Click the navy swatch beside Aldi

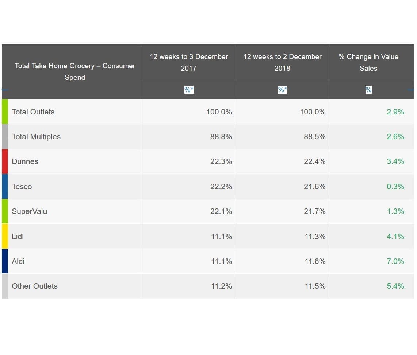(5, 261)
